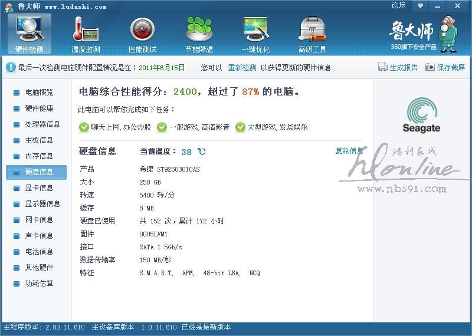Viewport: 472px width, 336px height.
Task: Click the interface value SATA 1.5Gb/s
Action: pos(160,247)
